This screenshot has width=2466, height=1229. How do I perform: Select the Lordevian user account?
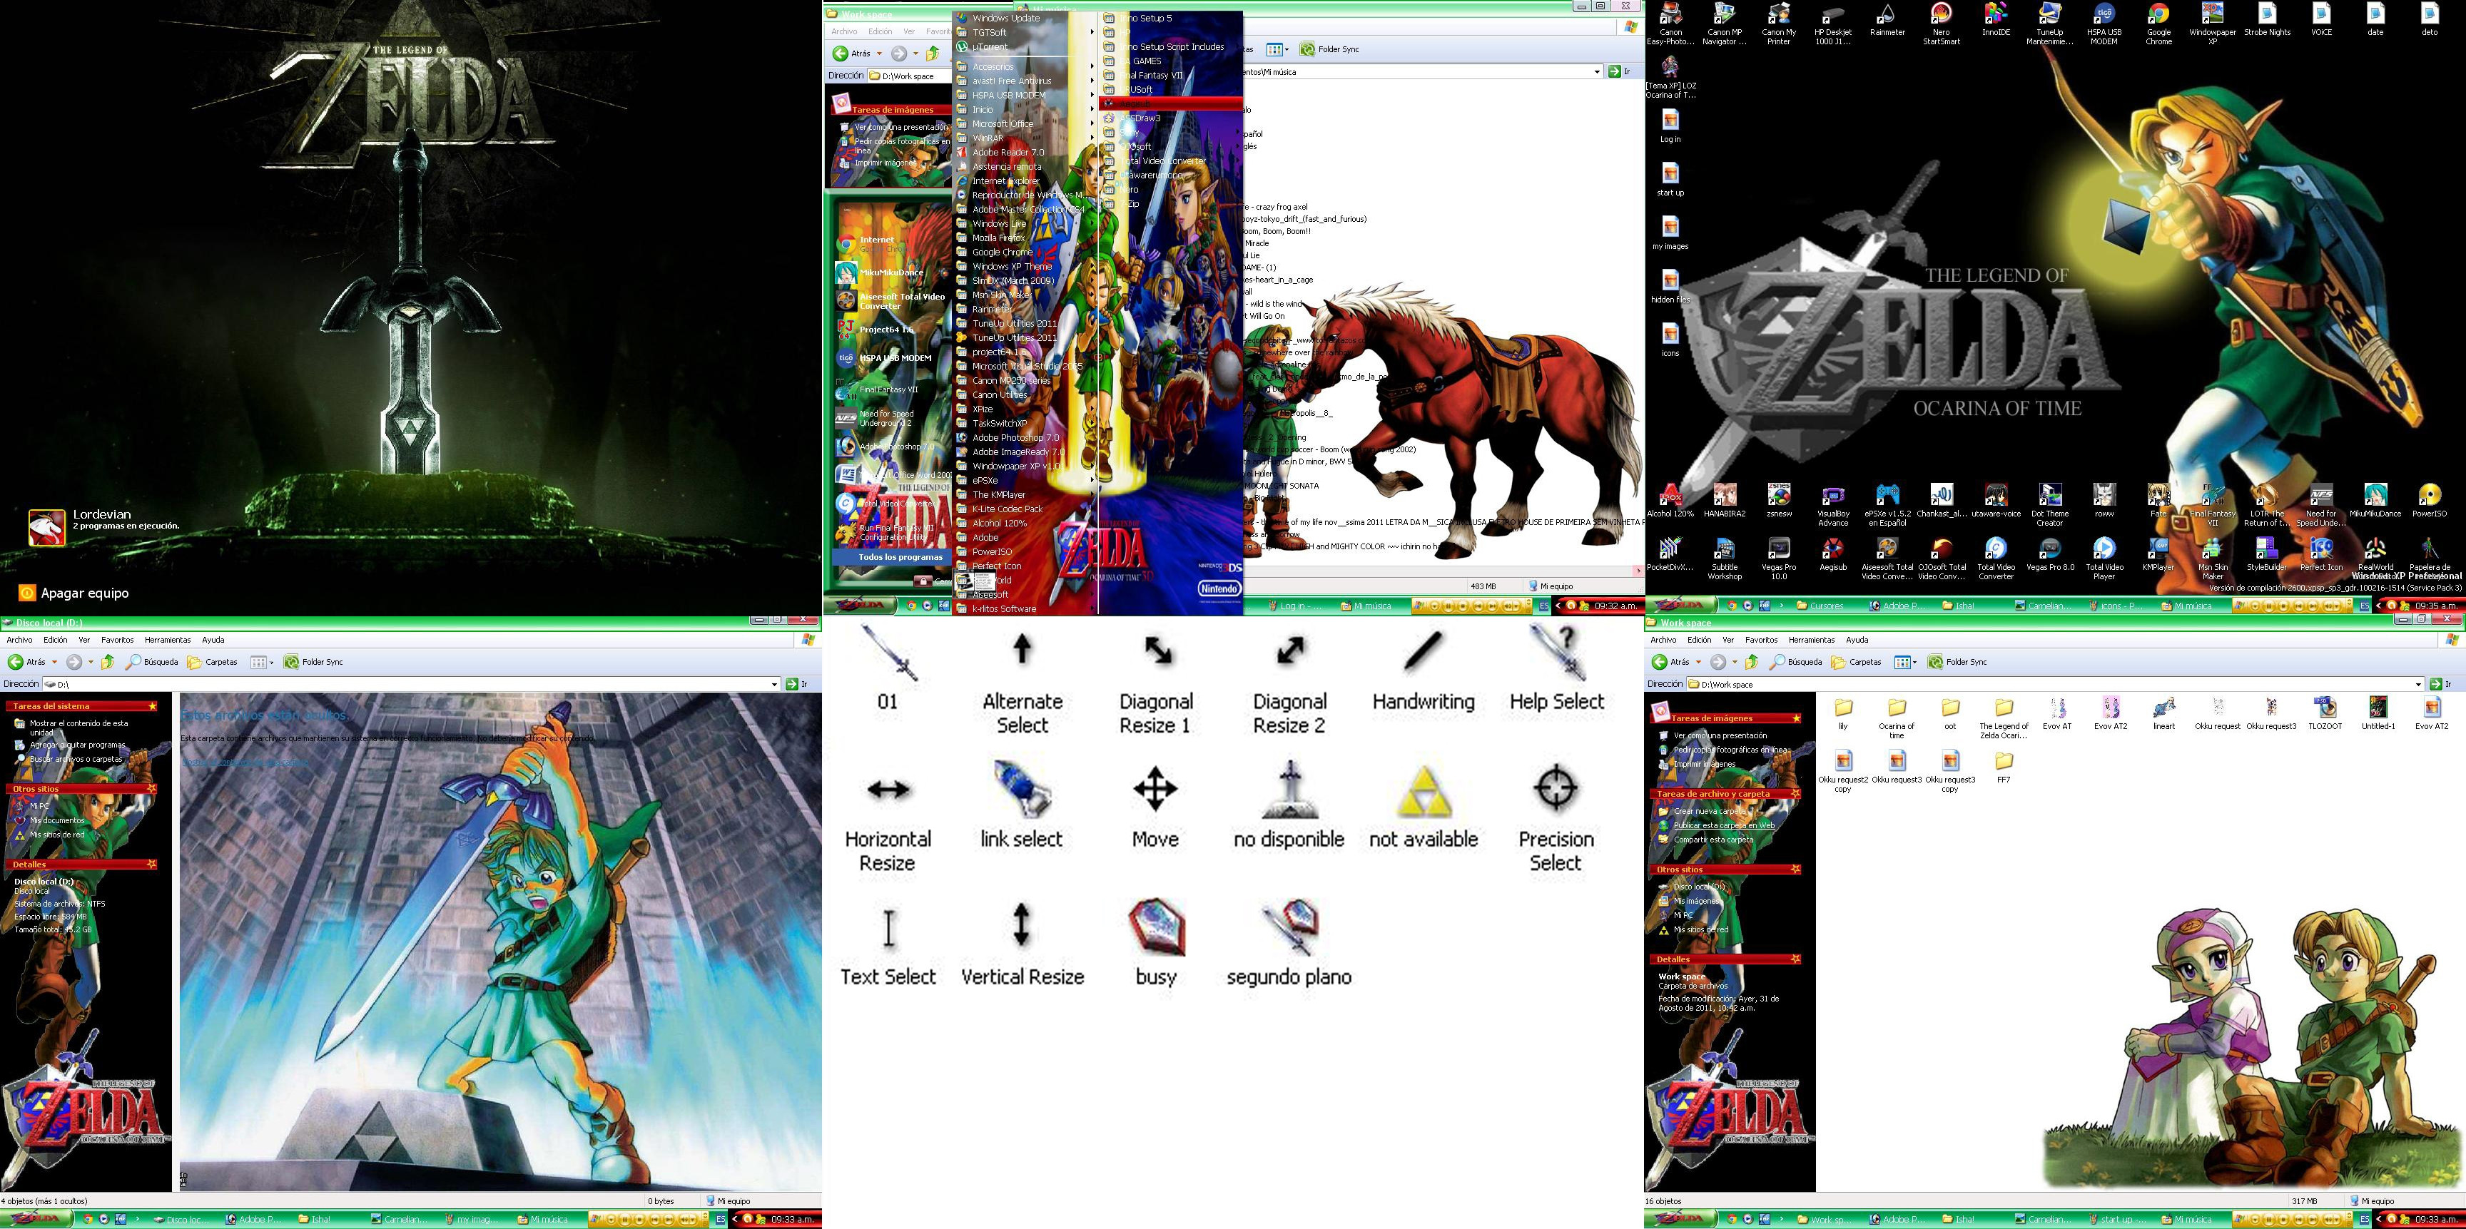pos(103,526)
